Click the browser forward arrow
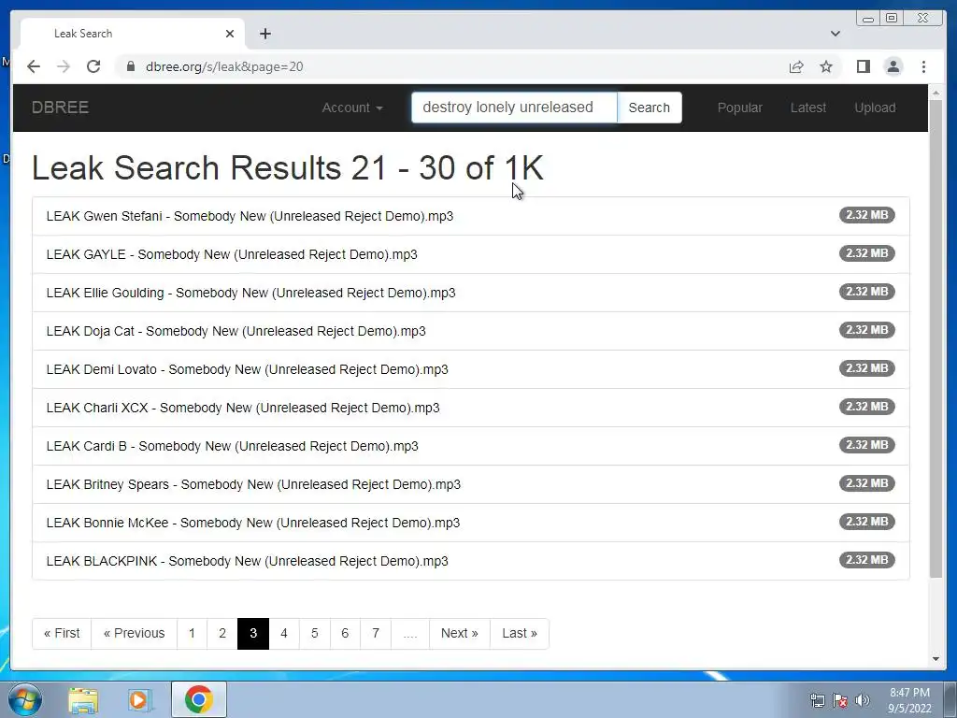 coord(64,66)
